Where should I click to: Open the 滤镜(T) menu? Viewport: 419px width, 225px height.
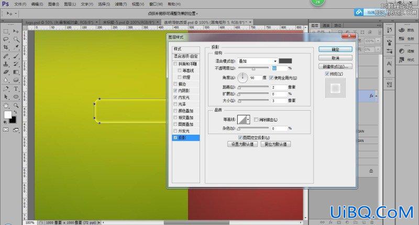(x=121, y=4)
